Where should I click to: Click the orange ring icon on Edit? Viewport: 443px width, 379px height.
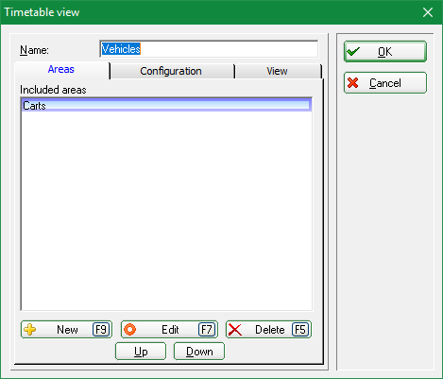[129, 330]
